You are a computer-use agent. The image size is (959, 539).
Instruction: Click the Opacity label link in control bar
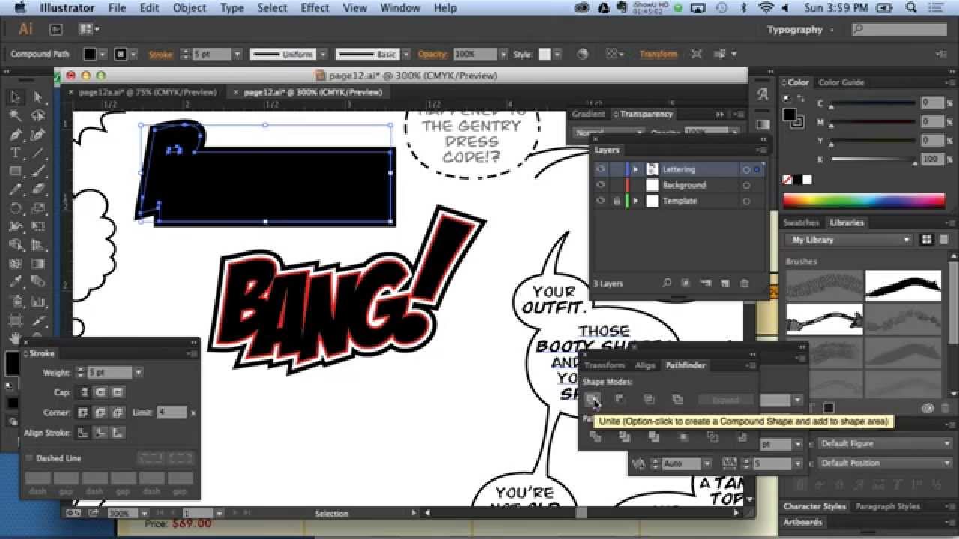click(x=432, y=55)
